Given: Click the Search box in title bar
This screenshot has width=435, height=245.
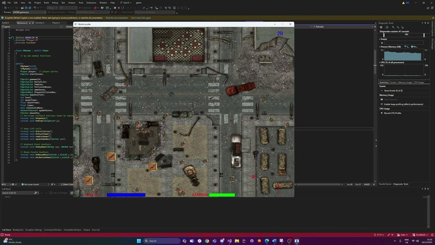Looking at the screenshot, I should (126, 3).
